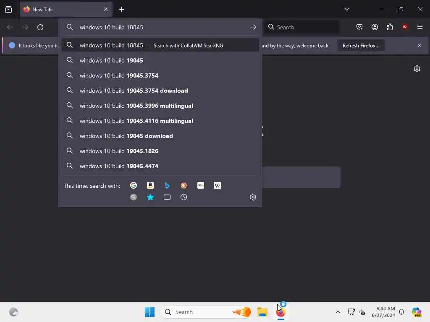Search history using the clock icon

pyautogui.click(x=184, y=197)
